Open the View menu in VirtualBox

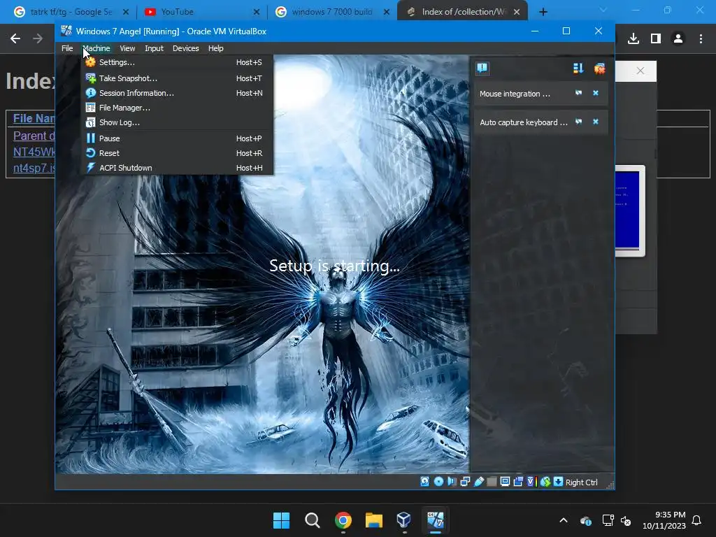tap(127, 48)
